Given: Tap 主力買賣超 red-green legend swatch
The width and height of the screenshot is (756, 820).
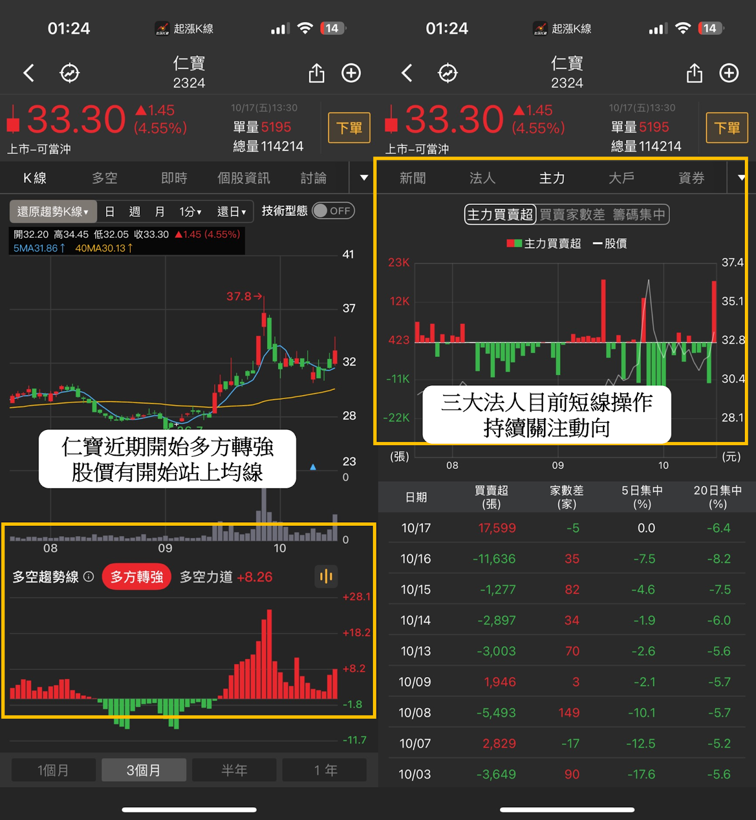Looking at the screenshot, I should [x=514, y=243].
